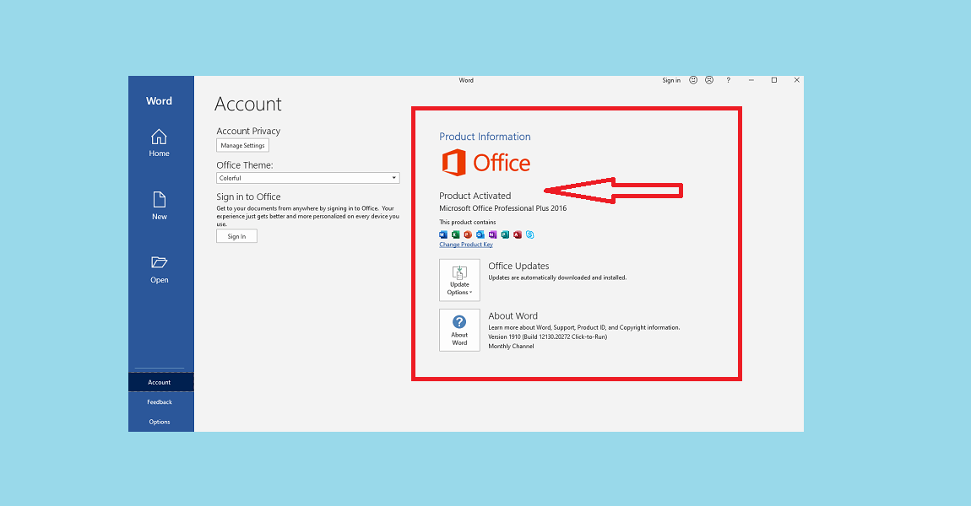Close the Word window
Image resolution: width=971 pixels, height=506 pixels.
pos(797,80)
